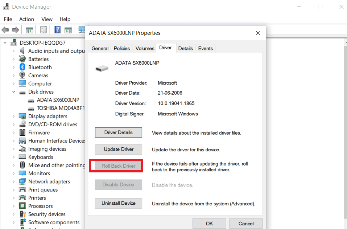347x229 pixels.
Task: Close the ADATA SX6000LNP Properties dialog
Action: pyautogui.click(x=258, y=33)
